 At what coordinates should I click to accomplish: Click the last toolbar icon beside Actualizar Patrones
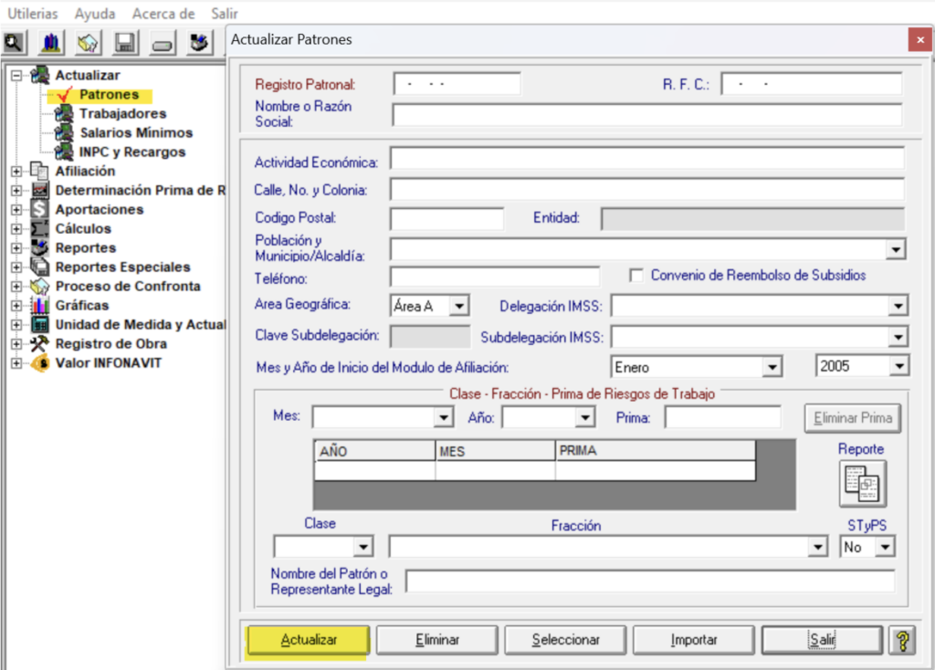point(199,42)
